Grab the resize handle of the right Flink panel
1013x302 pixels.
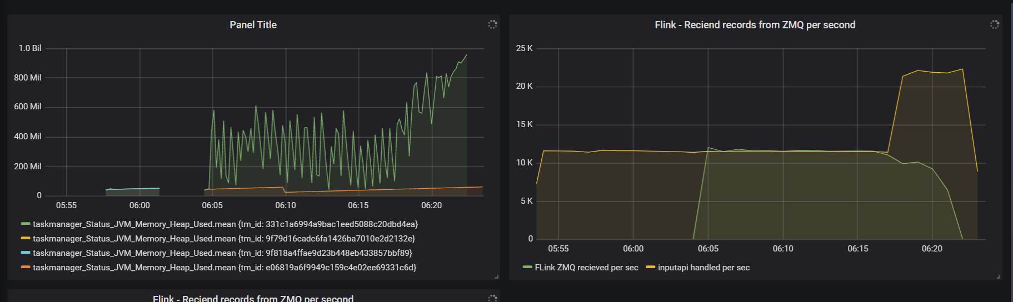(999, 276)
